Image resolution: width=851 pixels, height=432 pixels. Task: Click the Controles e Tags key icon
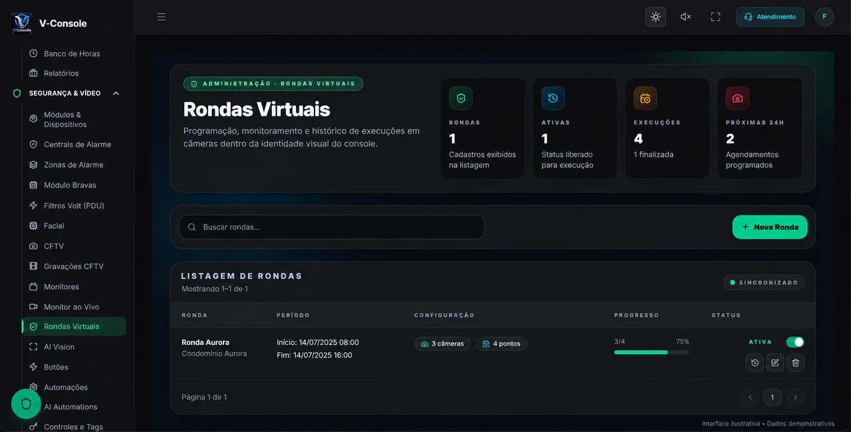coord(33,427)
